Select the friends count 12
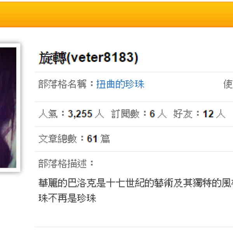 [208, 114]
